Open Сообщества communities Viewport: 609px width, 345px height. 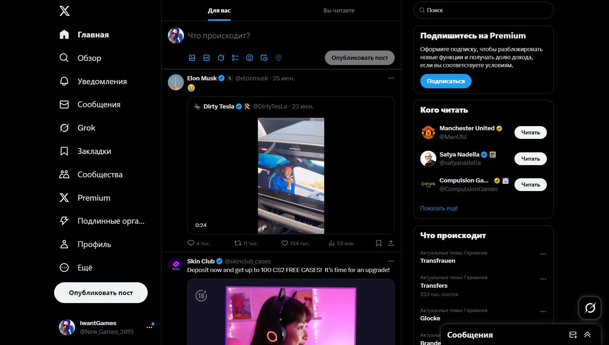click(91, 174)
